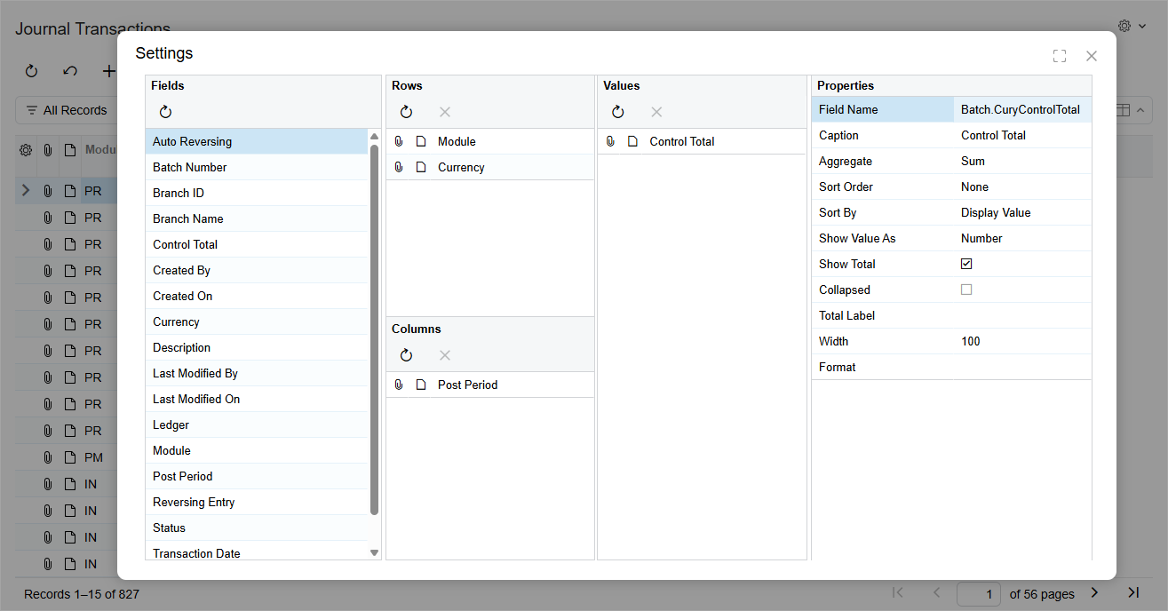
Task: Edit the Width value field
Action: pyautogui.click(x=1021, y=342)
